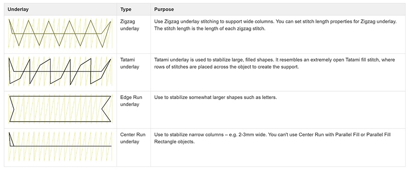Viewport: 414px width, 170px height.
Task: Click the Edge Run underlay diagram
Action: [x=60, y=109]
